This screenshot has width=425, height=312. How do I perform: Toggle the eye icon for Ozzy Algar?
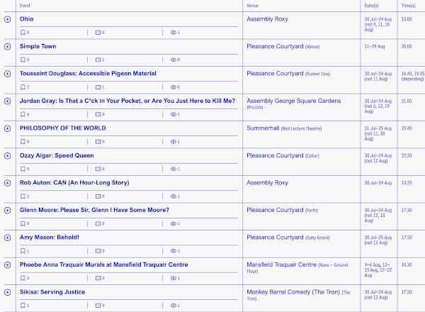[x=174, y=169]
